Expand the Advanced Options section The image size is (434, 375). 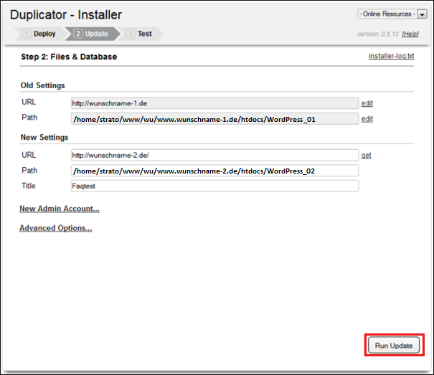pos(55,228)
